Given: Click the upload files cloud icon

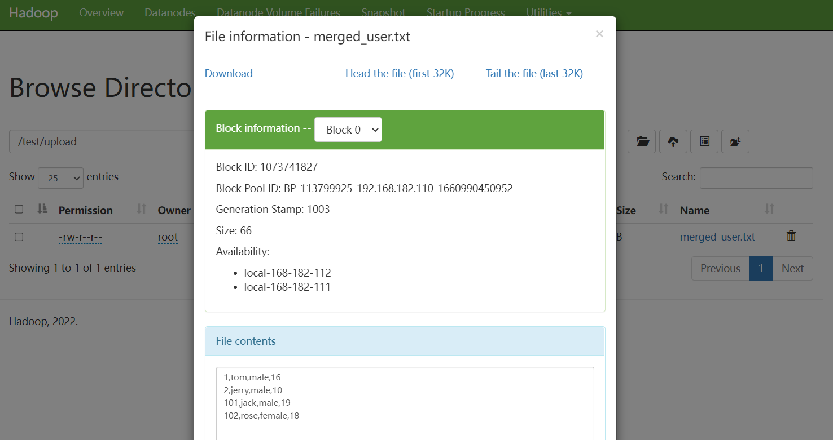Looking at the screenshot, I should point(673,141).
